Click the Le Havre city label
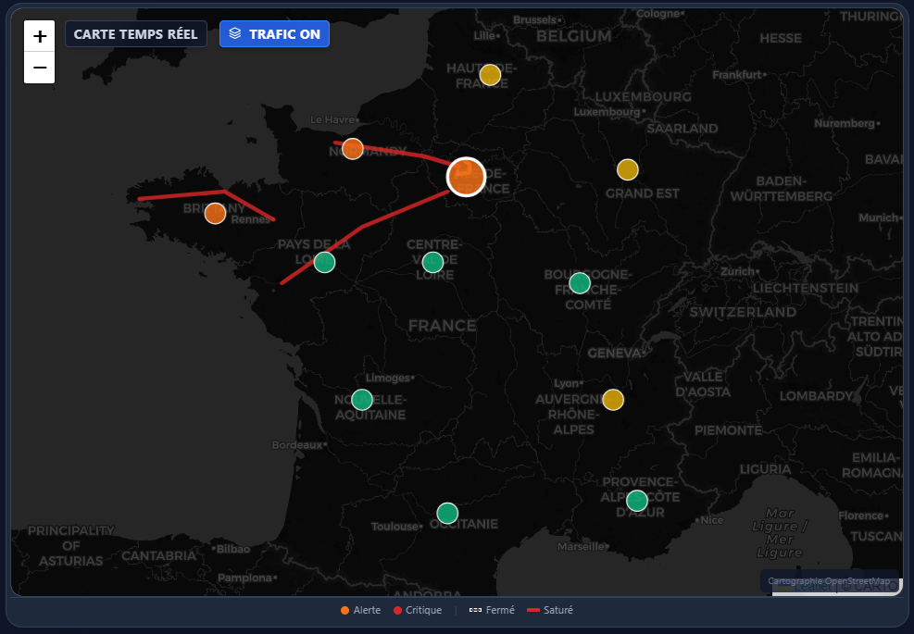Screen dimensions: 914x634 coord(332,119)
